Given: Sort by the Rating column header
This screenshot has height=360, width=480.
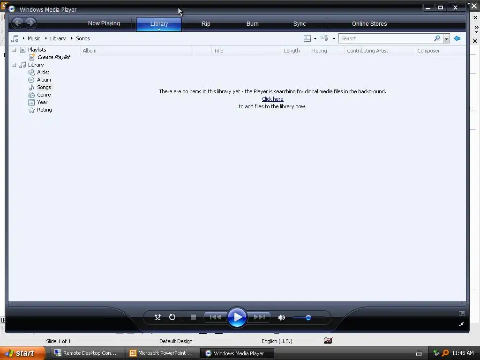Looking at the screenshot, I should [327, 51].
